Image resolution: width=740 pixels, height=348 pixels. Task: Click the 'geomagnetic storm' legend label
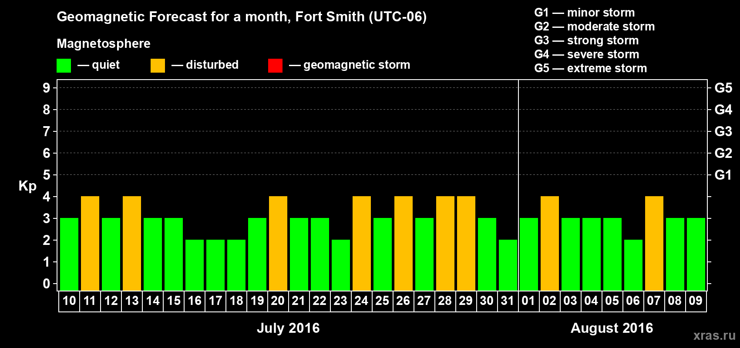pos(357,65)
